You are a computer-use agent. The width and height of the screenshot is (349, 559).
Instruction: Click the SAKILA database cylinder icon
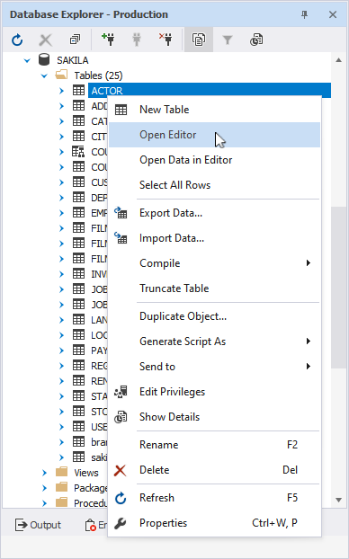44,60
